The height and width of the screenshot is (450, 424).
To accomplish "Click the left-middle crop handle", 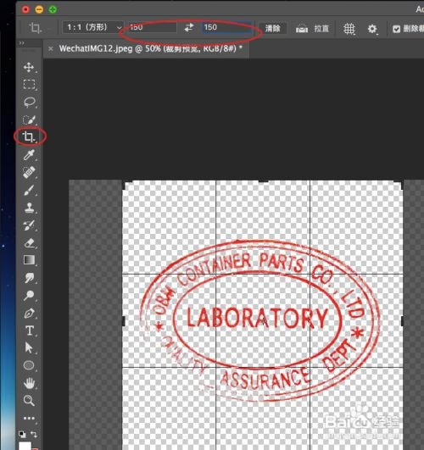I will click(124, 321).
